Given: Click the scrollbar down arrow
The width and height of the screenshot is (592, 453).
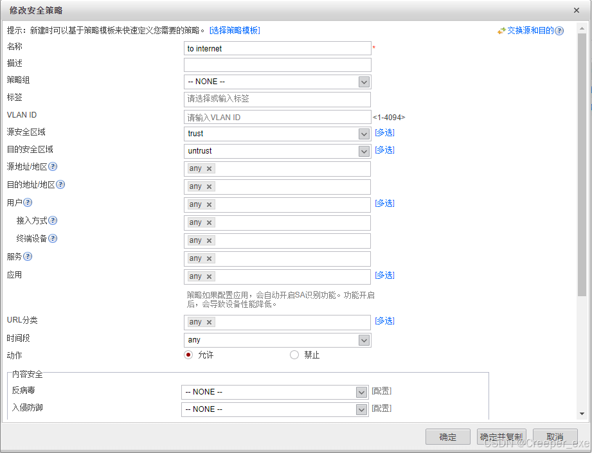Looking at the screenshot, I should tap(582, 414).
